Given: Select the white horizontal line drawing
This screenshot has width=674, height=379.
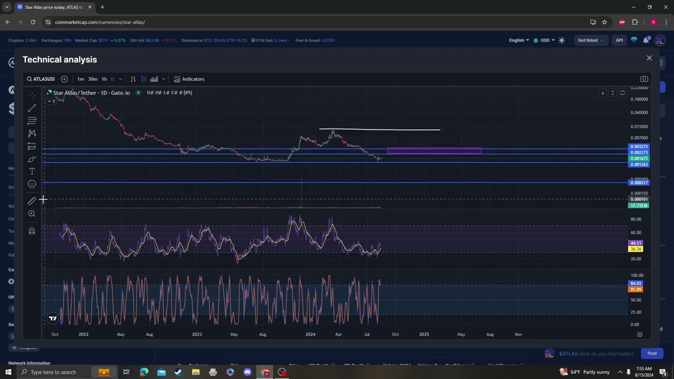Looking at the screenshot, I should click(380, 129).
